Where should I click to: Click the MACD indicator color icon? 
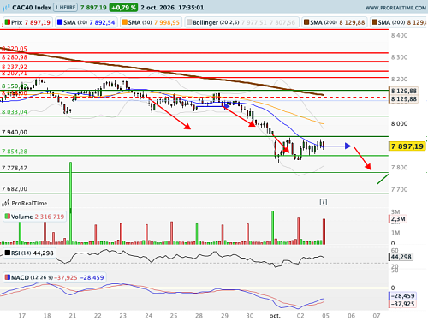(x=8, y=277)
